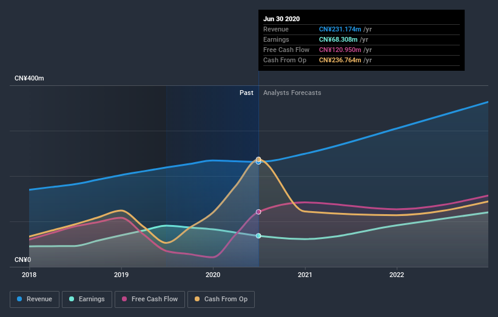Screen dimensions: 498x317
Task: Toggle the Free Cash Flow legend button
Action: (150, 299)
